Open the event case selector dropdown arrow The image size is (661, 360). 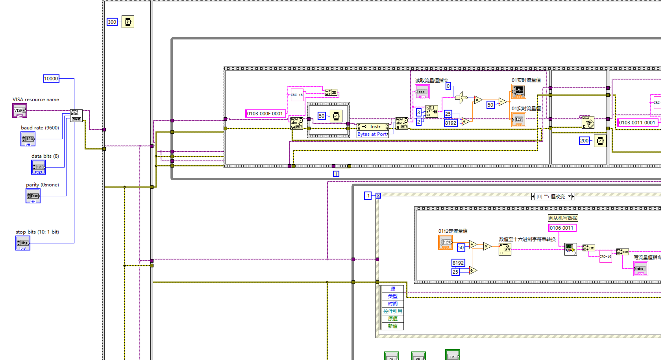coord(569,196)
